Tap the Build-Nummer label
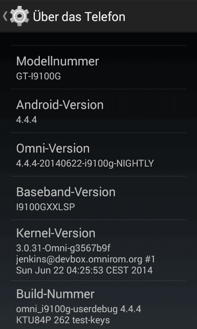 point(55,294)
